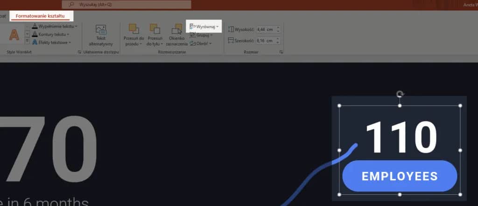Click the rotation handle above the selected shape
Viewport: 478px width, 206px height.
point(400,94)
